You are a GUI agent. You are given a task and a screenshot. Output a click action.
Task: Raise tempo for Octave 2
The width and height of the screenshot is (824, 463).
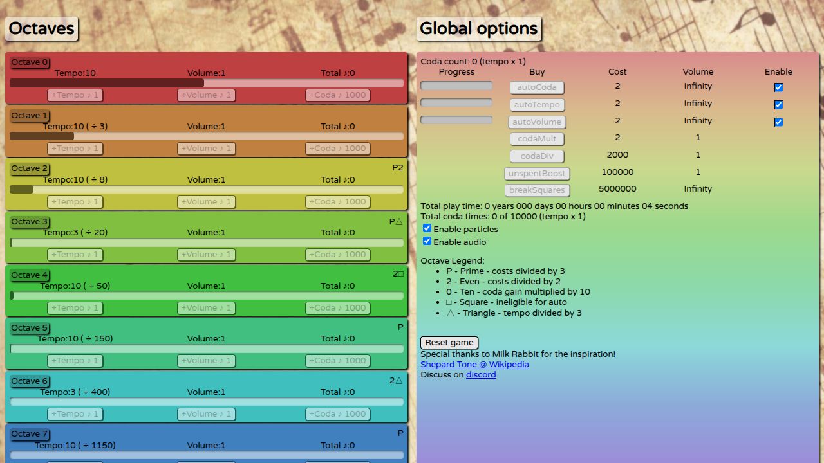[x=75, y=202]
